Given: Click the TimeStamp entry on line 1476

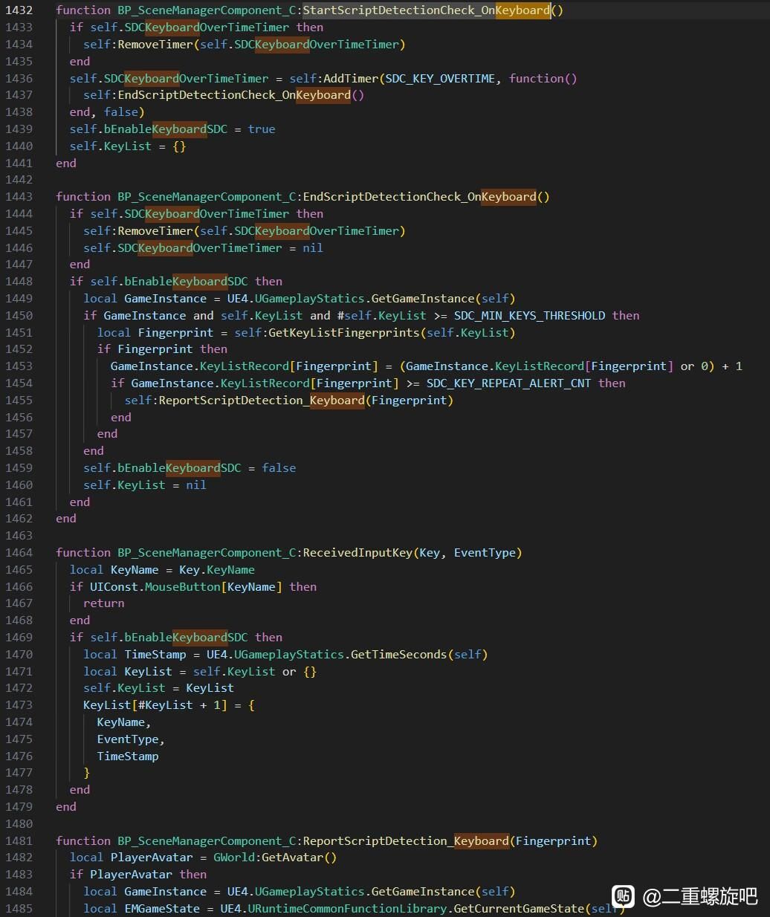Looking at the screenshot, I should point(128,756).
